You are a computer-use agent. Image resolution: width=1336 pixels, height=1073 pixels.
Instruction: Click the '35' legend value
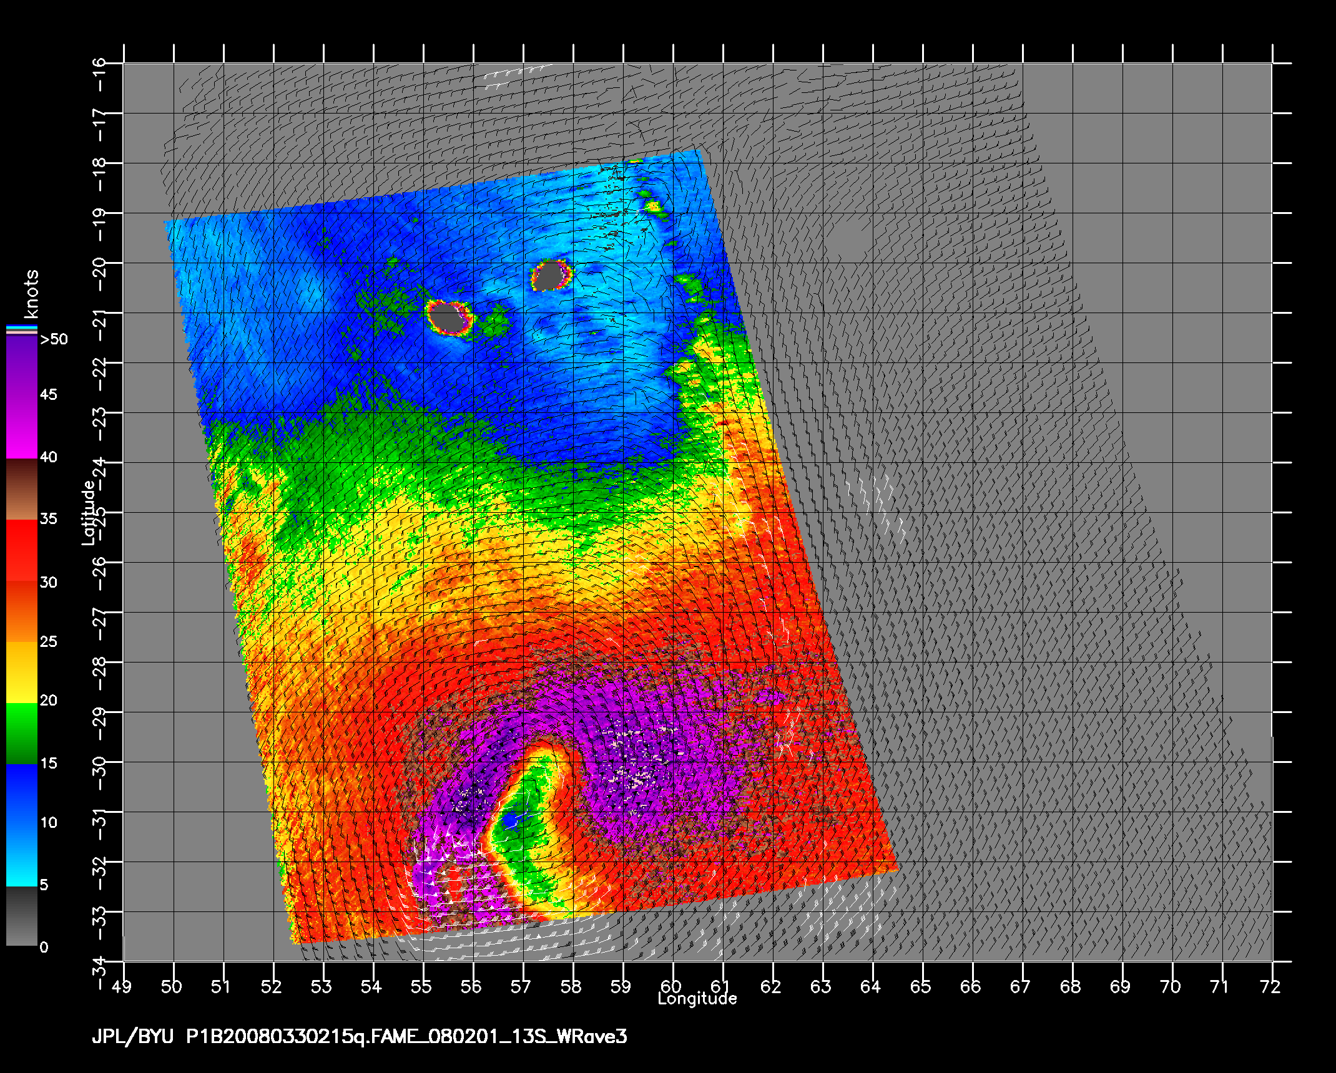pos(49,518)
